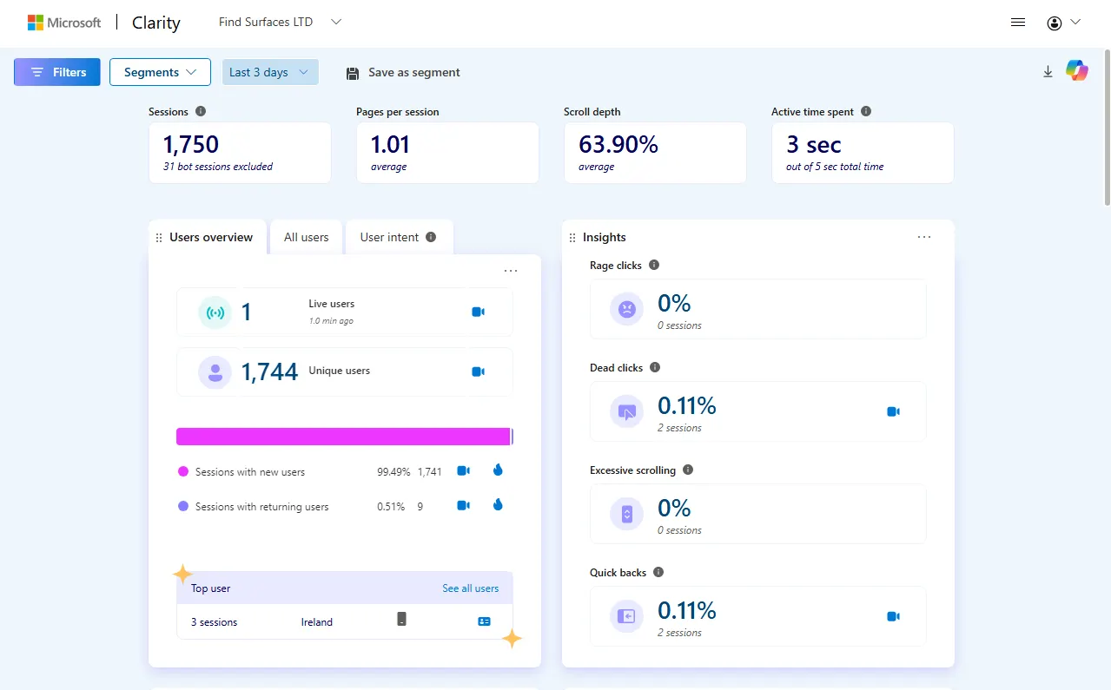Viewport: 1111px width, 690px height.
Task: Open Users overview card more options
Action: [511, 271]
